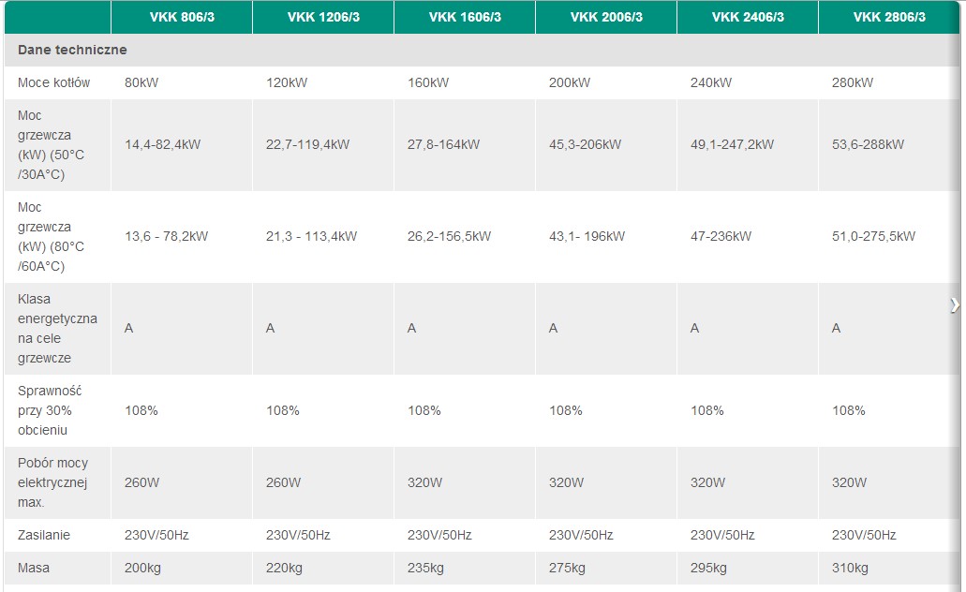
Task: Select the Klasa energetyczna na cele grzewcze label
Action: pyautogui.click(x=57, y=329)
